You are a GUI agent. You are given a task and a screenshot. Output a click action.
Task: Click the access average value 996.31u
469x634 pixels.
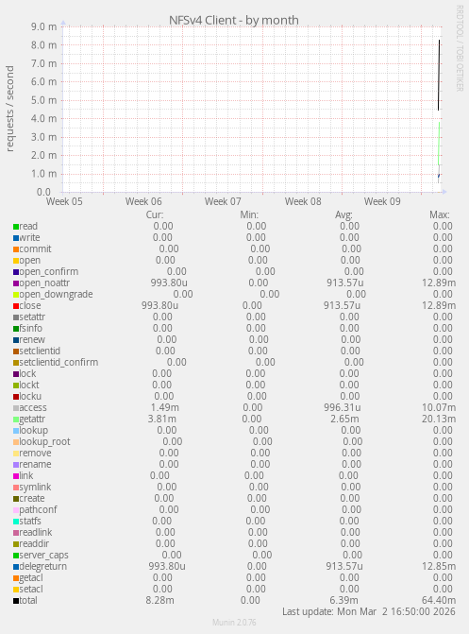click(x=343, y=408)
